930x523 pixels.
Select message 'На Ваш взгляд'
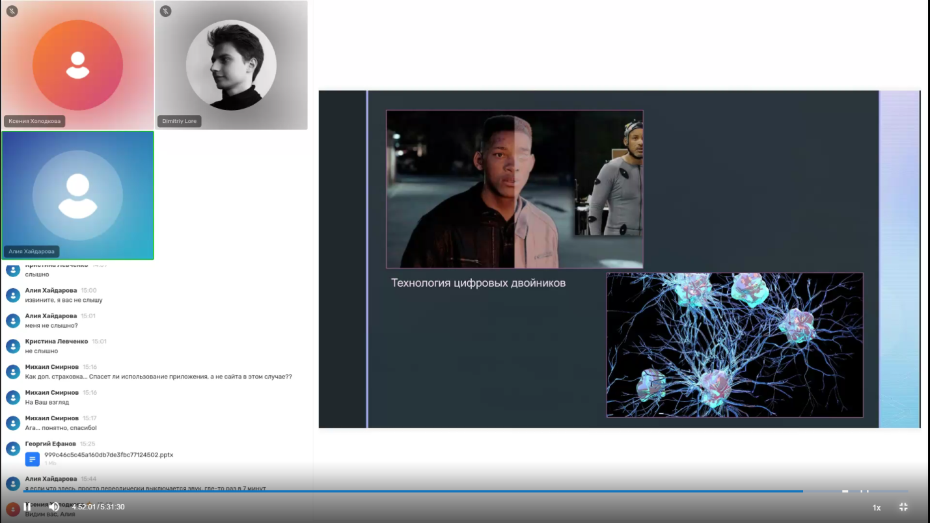47,402
